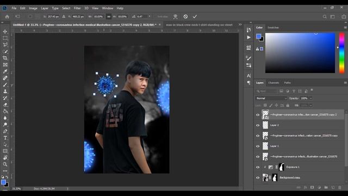348x196 pixels.
Task: Switch to the Paths tab
Action: pyautogui.click(x=288, y=83)
